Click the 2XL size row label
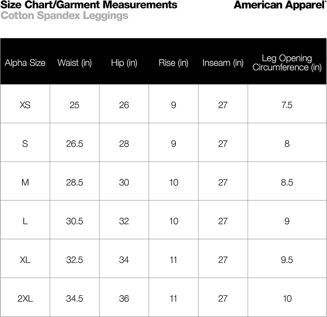 [x=25, y=298]
